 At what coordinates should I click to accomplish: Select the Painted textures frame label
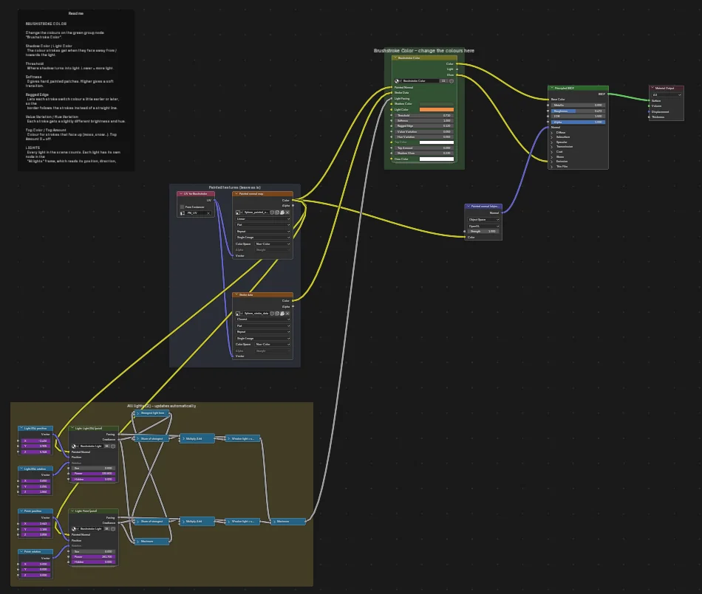[x=234, y=187]
